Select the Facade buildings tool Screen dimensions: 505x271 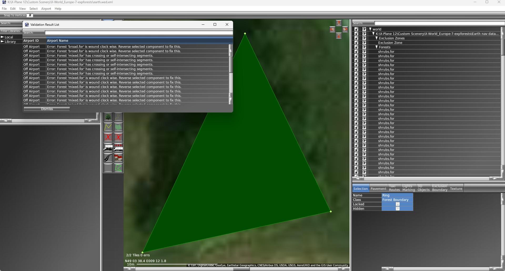[x=118, y=158]
